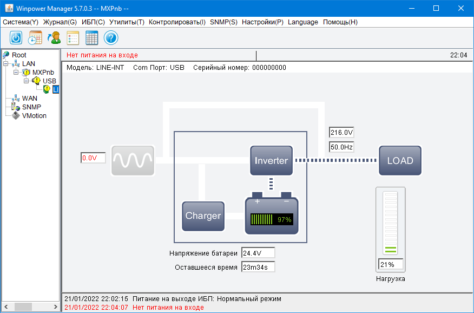This screenshot has height=313, width=474.
Task: Click the 'Модель: LINE-INT' text
Action: click(95, 68)
